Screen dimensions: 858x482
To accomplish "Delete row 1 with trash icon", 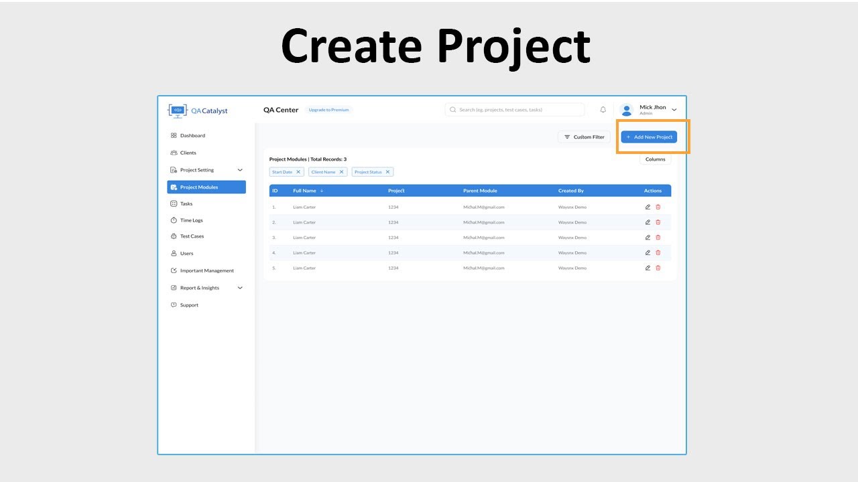I will click(658, 207).
